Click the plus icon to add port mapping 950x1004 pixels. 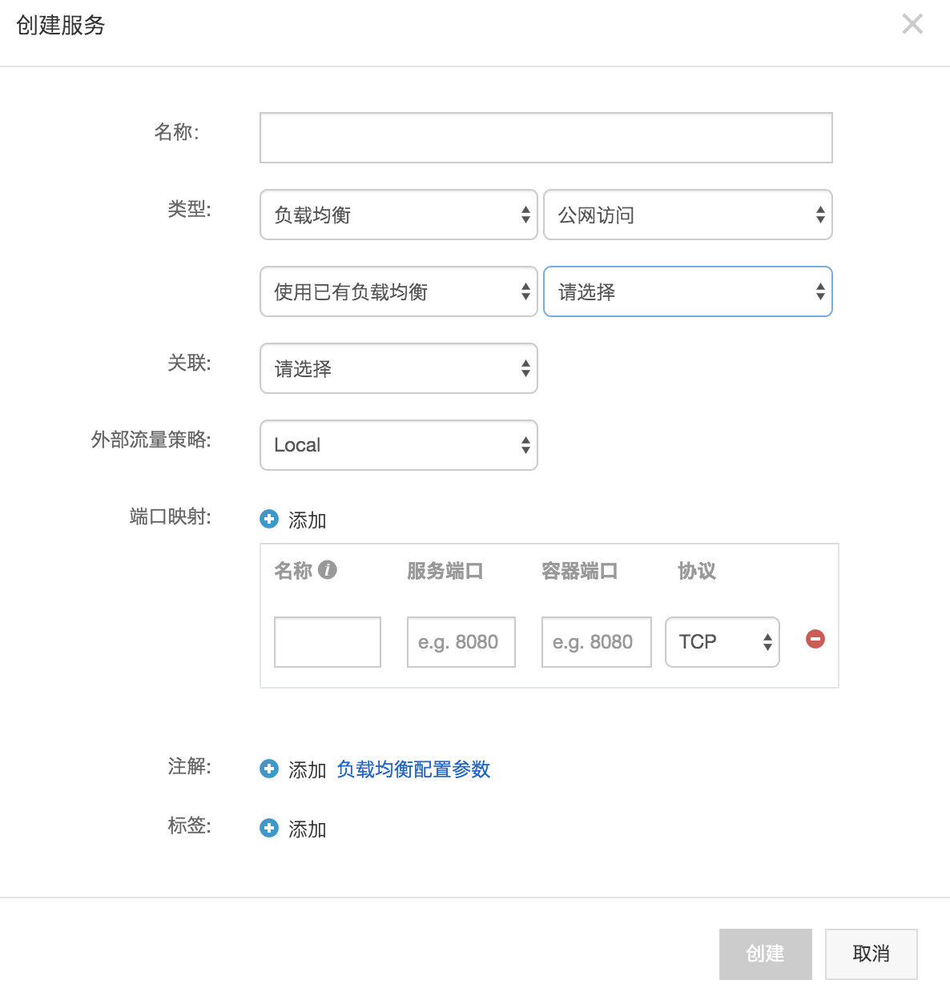click(x=269, y=520)
